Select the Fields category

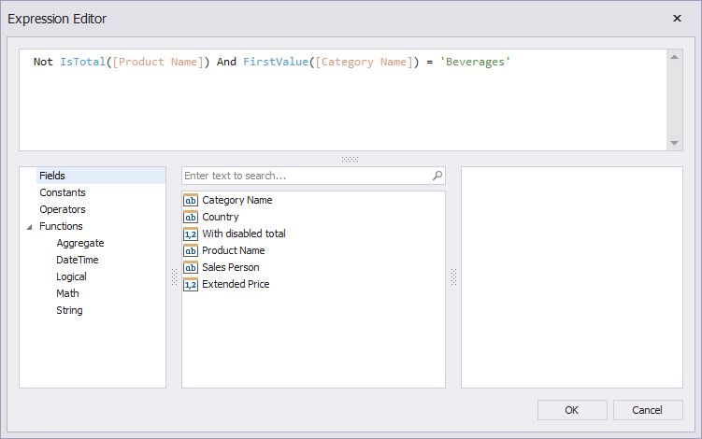[52, 176]
